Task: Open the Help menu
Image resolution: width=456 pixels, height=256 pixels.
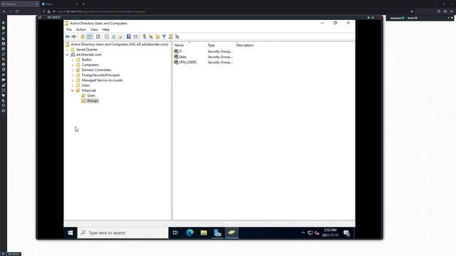Action: click(106, 30)
